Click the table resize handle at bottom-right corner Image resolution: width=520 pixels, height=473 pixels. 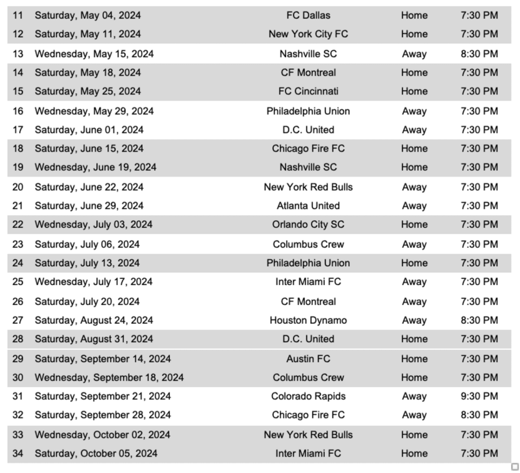515,466
